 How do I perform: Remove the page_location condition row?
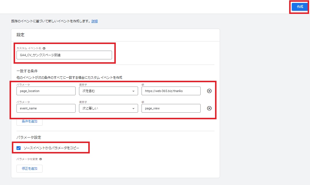(209, 91)
